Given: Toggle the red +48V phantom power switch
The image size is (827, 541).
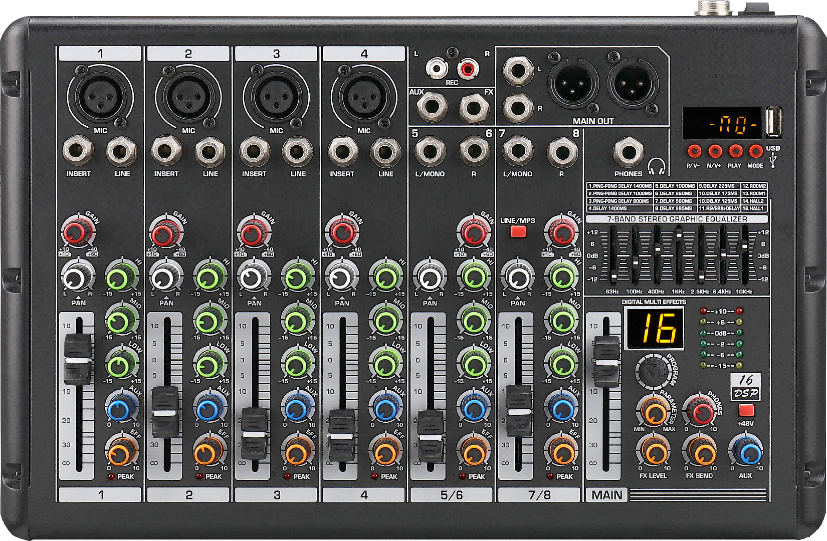Looking at the screenshot, I should tap(746, 410).
